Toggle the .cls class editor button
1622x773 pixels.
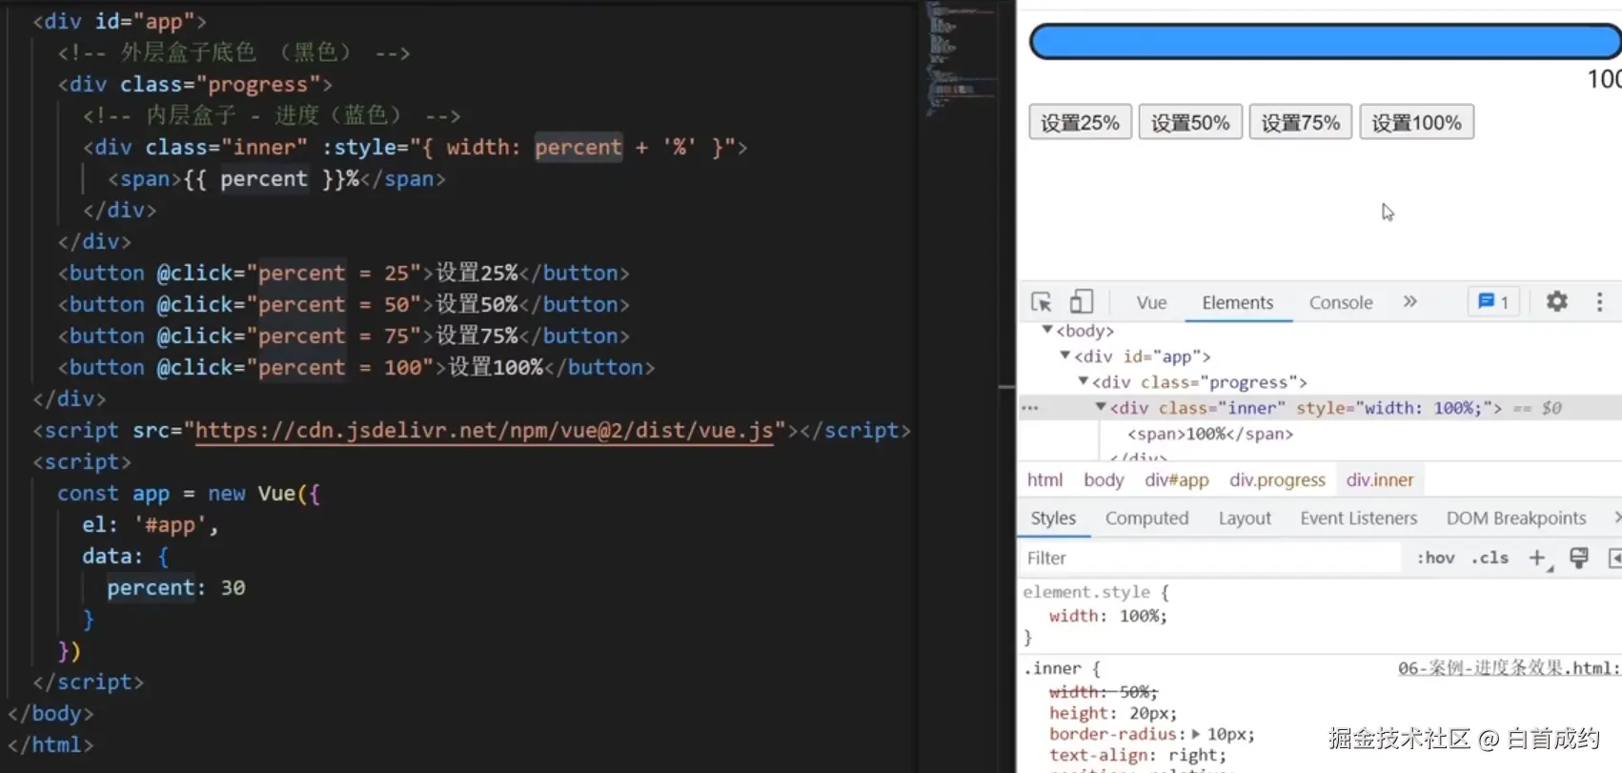pos(1490,559)
